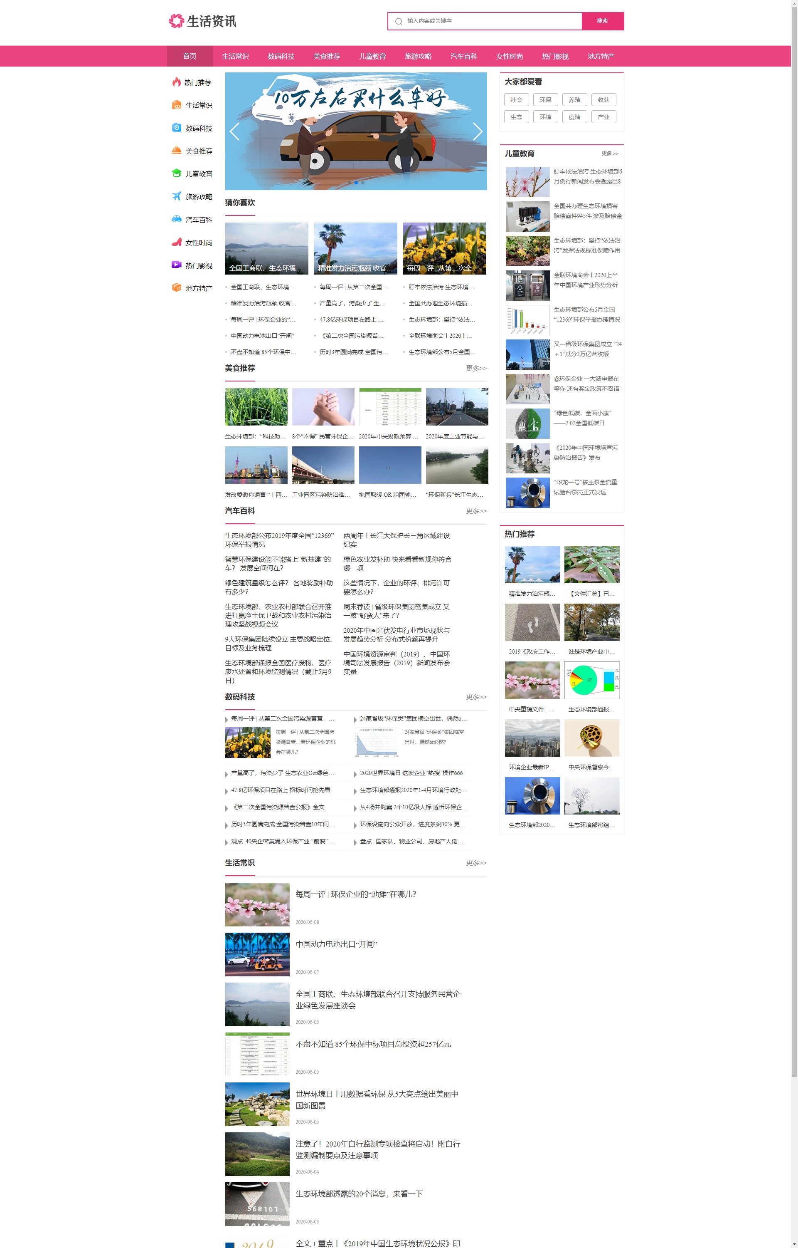This screenshot has height=1248, width=798.
Task: Click the flame icon beside 热门推荐
Action: (177, 82)
